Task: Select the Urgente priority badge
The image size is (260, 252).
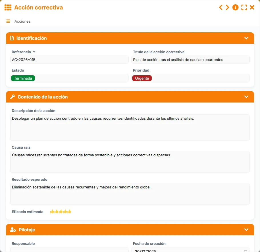Action: 142,78
